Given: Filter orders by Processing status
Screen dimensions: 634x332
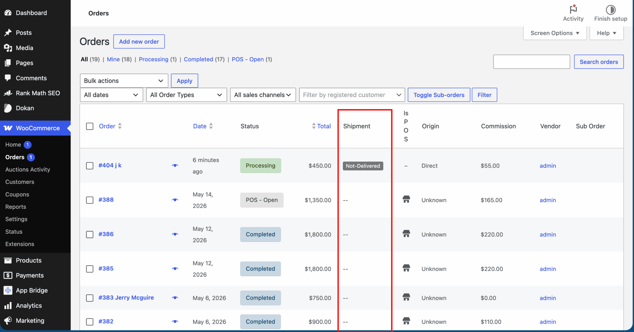Looking at the screenshot, I should (x=154, y=59).
